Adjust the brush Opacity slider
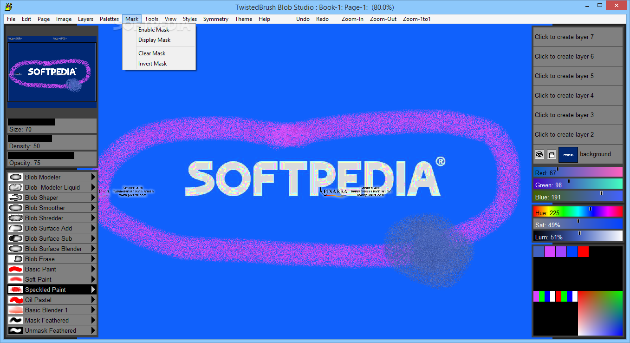The width and height of the screenshot is (630, 343). pos(52,159)
